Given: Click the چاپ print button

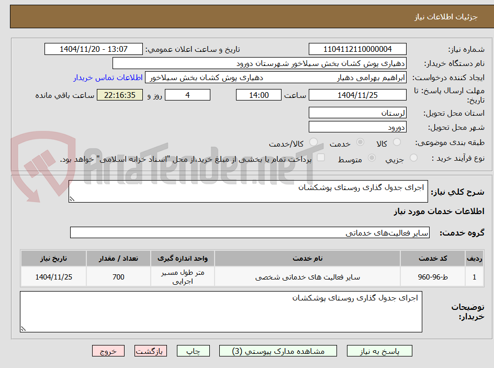Looking at the screenshot, I should tap(193, 351).
